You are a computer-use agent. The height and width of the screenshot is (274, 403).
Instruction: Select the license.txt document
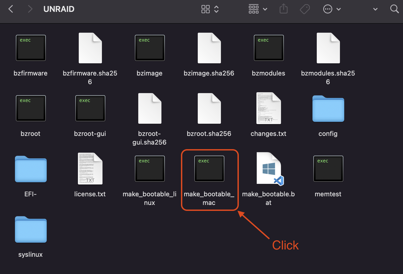90,169
